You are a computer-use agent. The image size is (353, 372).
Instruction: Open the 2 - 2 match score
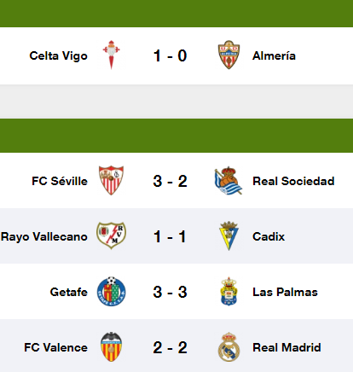click(170, 347)
